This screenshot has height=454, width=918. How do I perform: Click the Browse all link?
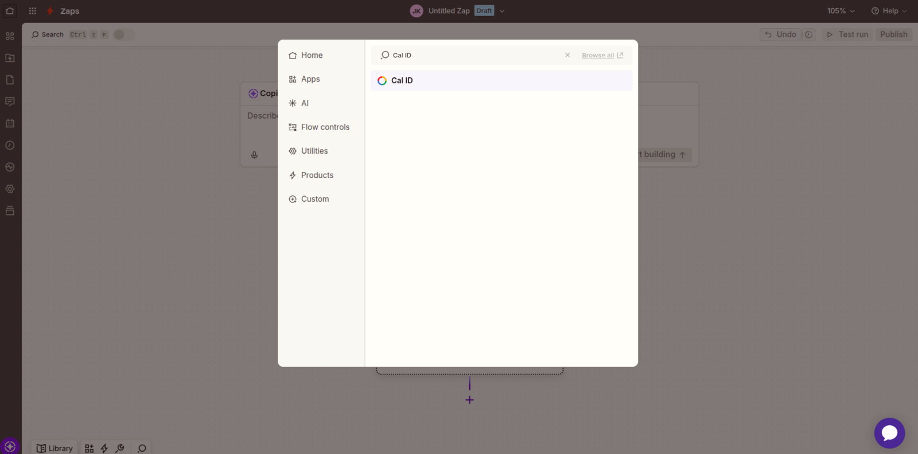click(x=602, y=56)
